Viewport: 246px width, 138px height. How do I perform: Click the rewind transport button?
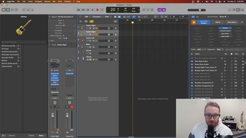click(x=78, y=10)
